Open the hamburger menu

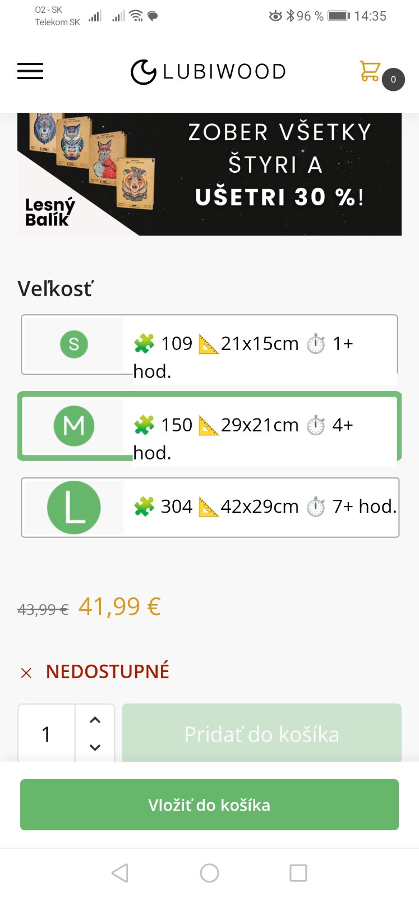(x=30, y=71)
